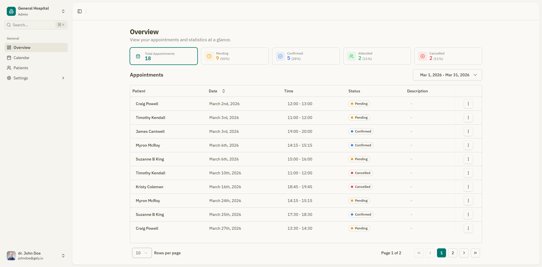
Task: Click the search magnifier icon in the sidebar
Action: click(x=9, y=25)
